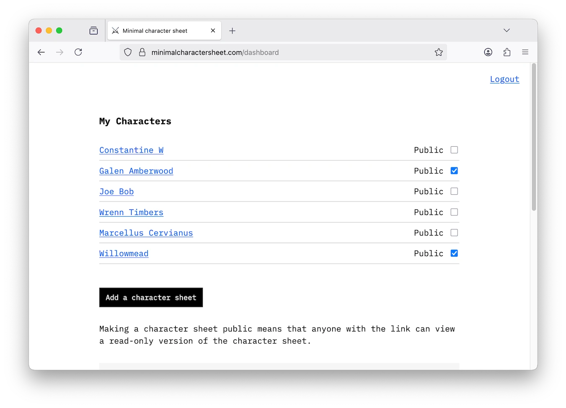Image resolution: width=566 pixels, height=408 pixels.
Task: Uncheck Public for Galen Amberwood
Action: 454,171
